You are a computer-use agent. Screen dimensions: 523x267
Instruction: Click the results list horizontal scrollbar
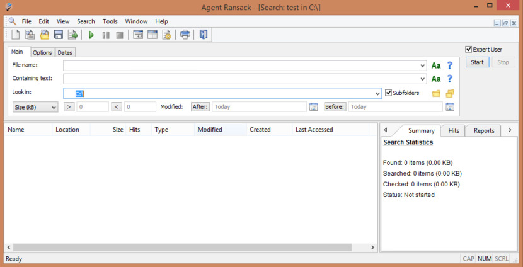[x=189, y=247]
